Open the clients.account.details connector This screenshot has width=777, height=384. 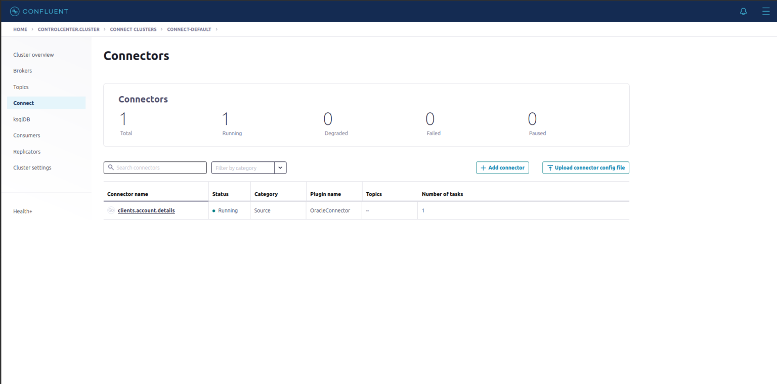tap(146, 210)
